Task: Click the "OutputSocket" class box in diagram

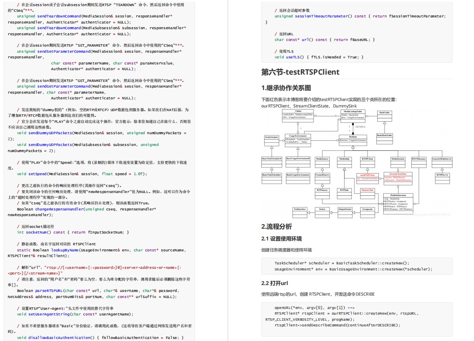Action: tap(345, 213)
